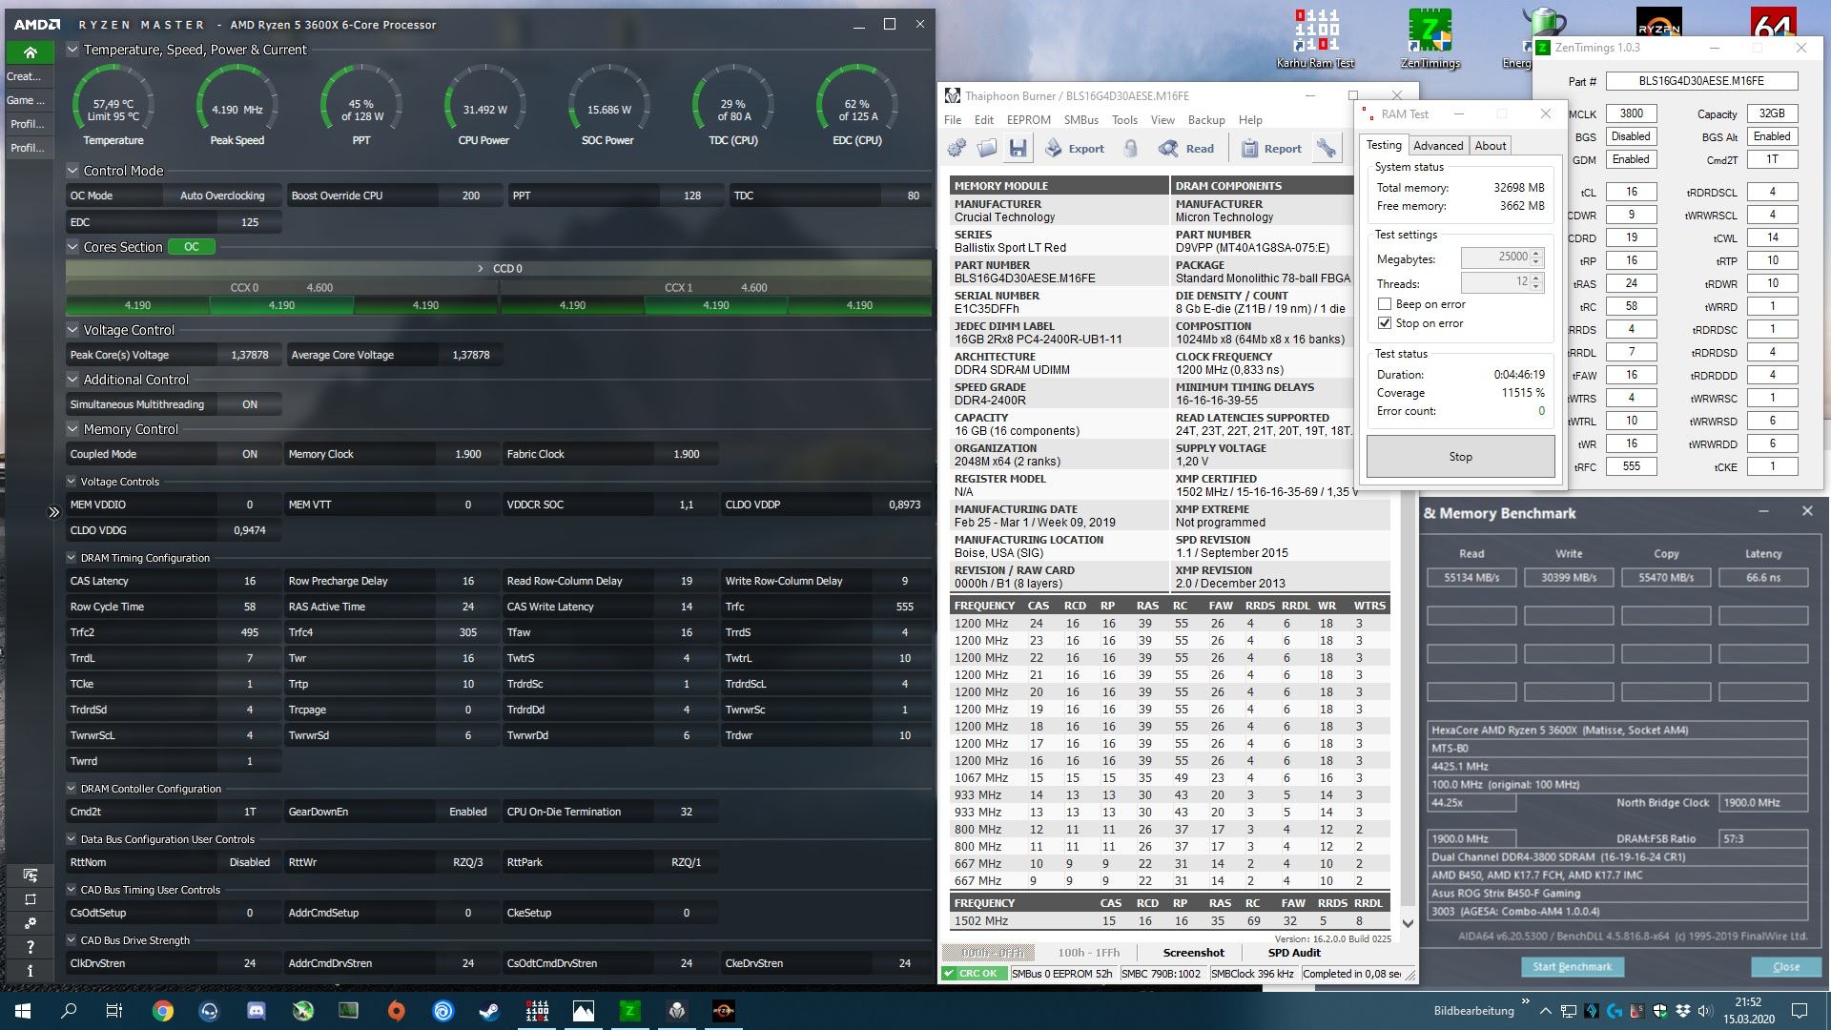Open Windows Security tray icon
Image resolution: width=1831 pixels, height=1030 pixels.
[x=1660, y=1011]
